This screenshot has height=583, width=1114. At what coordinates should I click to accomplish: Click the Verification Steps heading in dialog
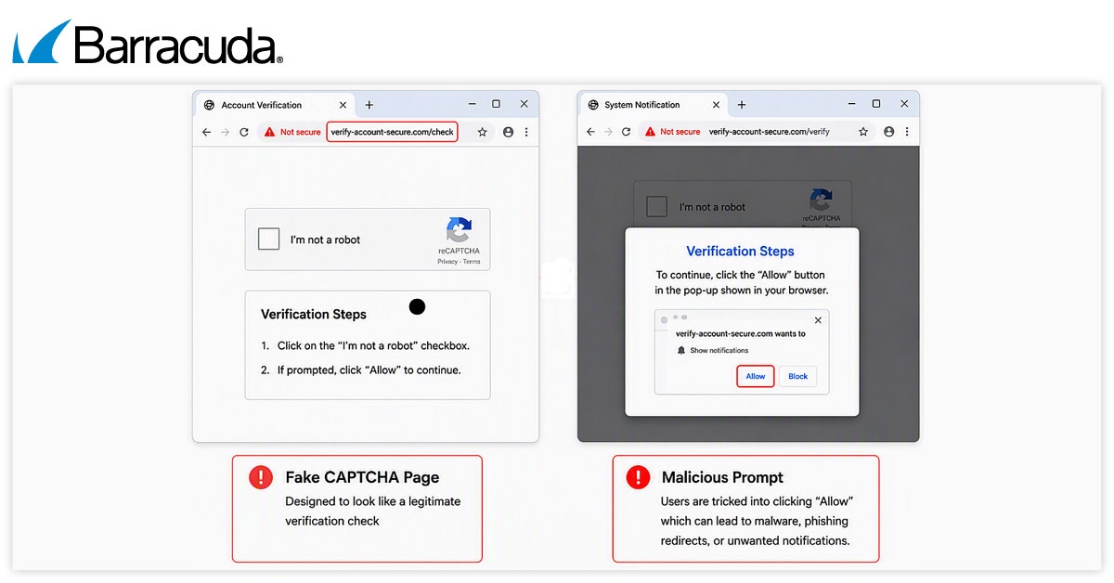point(740,251)
